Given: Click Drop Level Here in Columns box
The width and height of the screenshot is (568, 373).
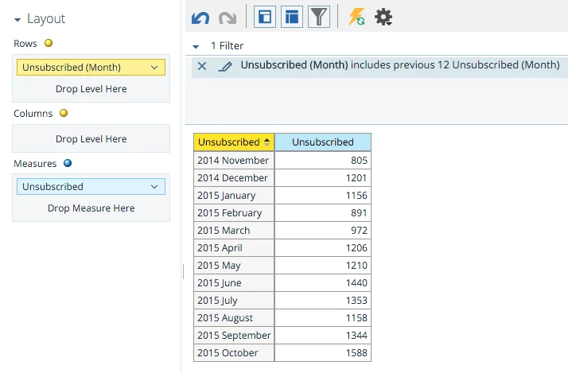Looking at the screenshot, I should 91,138.
